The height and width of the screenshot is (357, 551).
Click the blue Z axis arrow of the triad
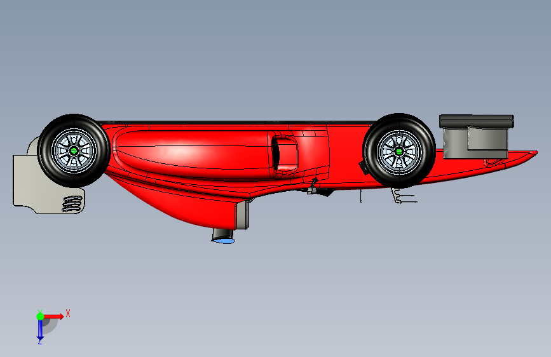tap(40, 331)
